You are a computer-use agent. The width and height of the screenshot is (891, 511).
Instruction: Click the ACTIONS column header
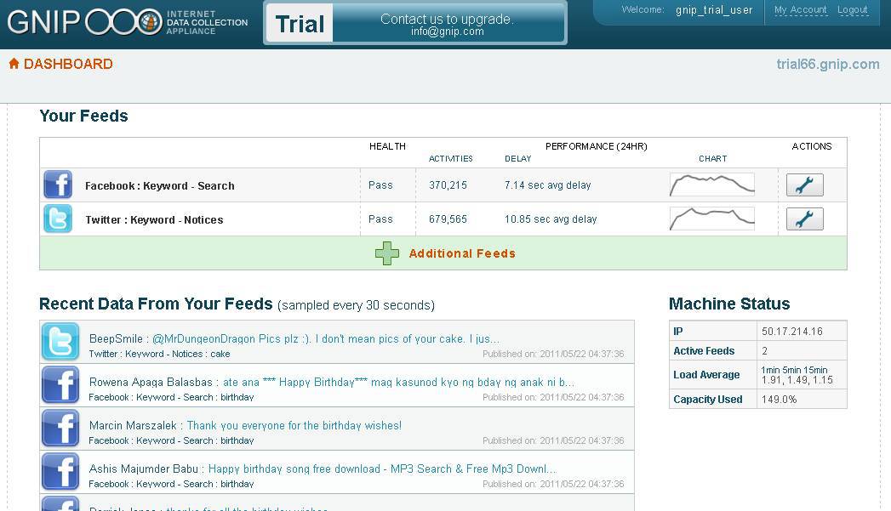(812, 146)
